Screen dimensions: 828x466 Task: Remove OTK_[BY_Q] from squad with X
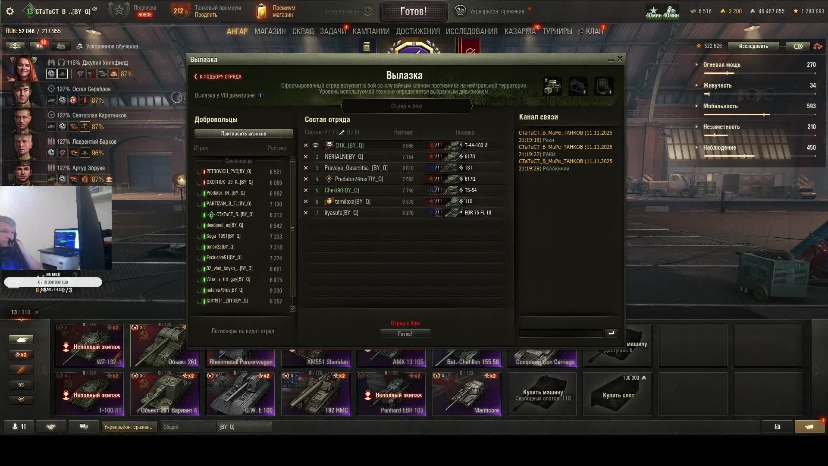click(x=306, y=145)
